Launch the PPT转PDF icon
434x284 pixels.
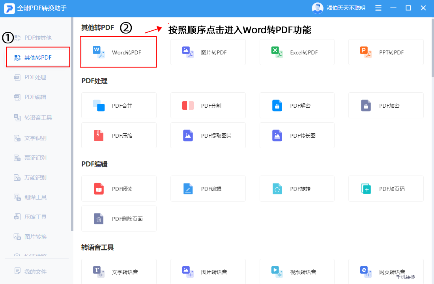click(366, 52)
